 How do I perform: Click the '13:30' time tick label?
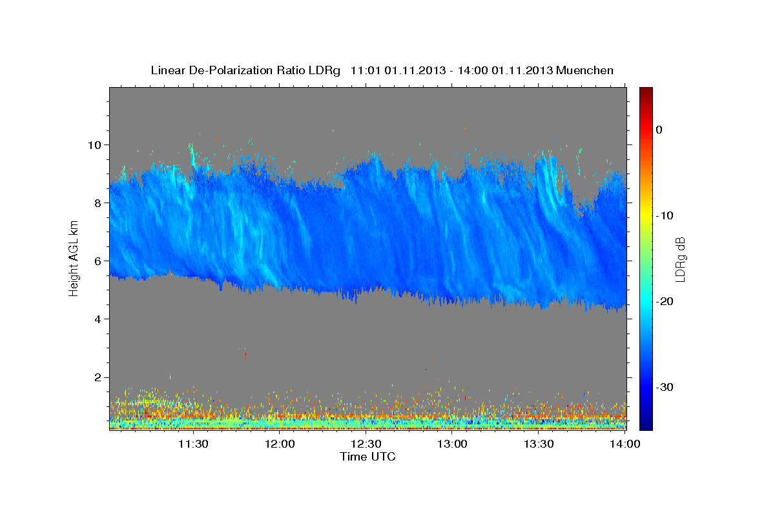tap(539, 444)
